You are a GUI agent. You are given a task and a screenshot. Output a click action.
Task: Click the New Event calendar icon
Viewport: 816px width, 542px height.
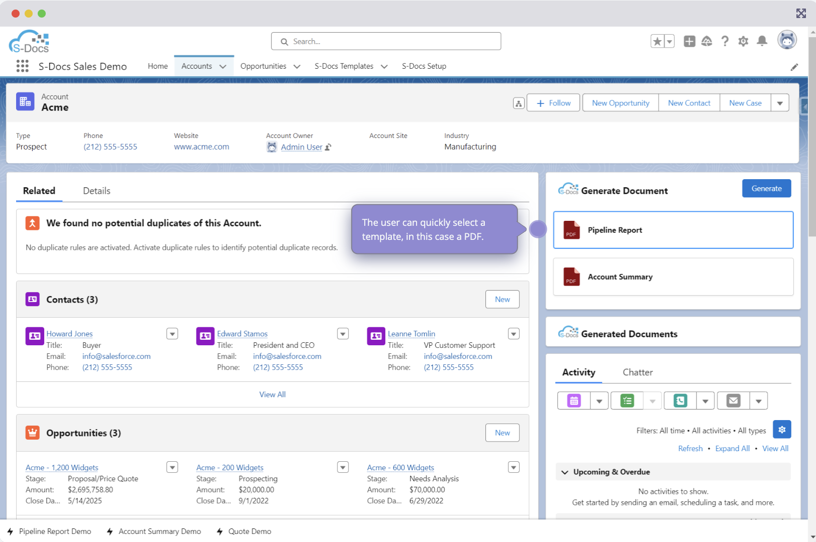574,400
